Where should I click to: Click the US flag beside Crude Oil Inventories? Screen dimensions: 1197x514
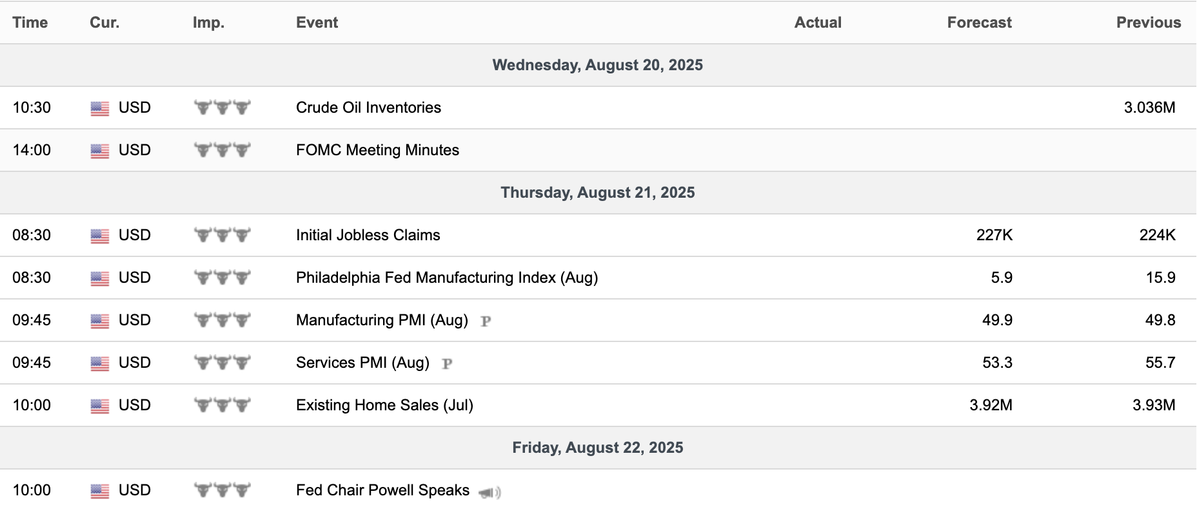100,108
